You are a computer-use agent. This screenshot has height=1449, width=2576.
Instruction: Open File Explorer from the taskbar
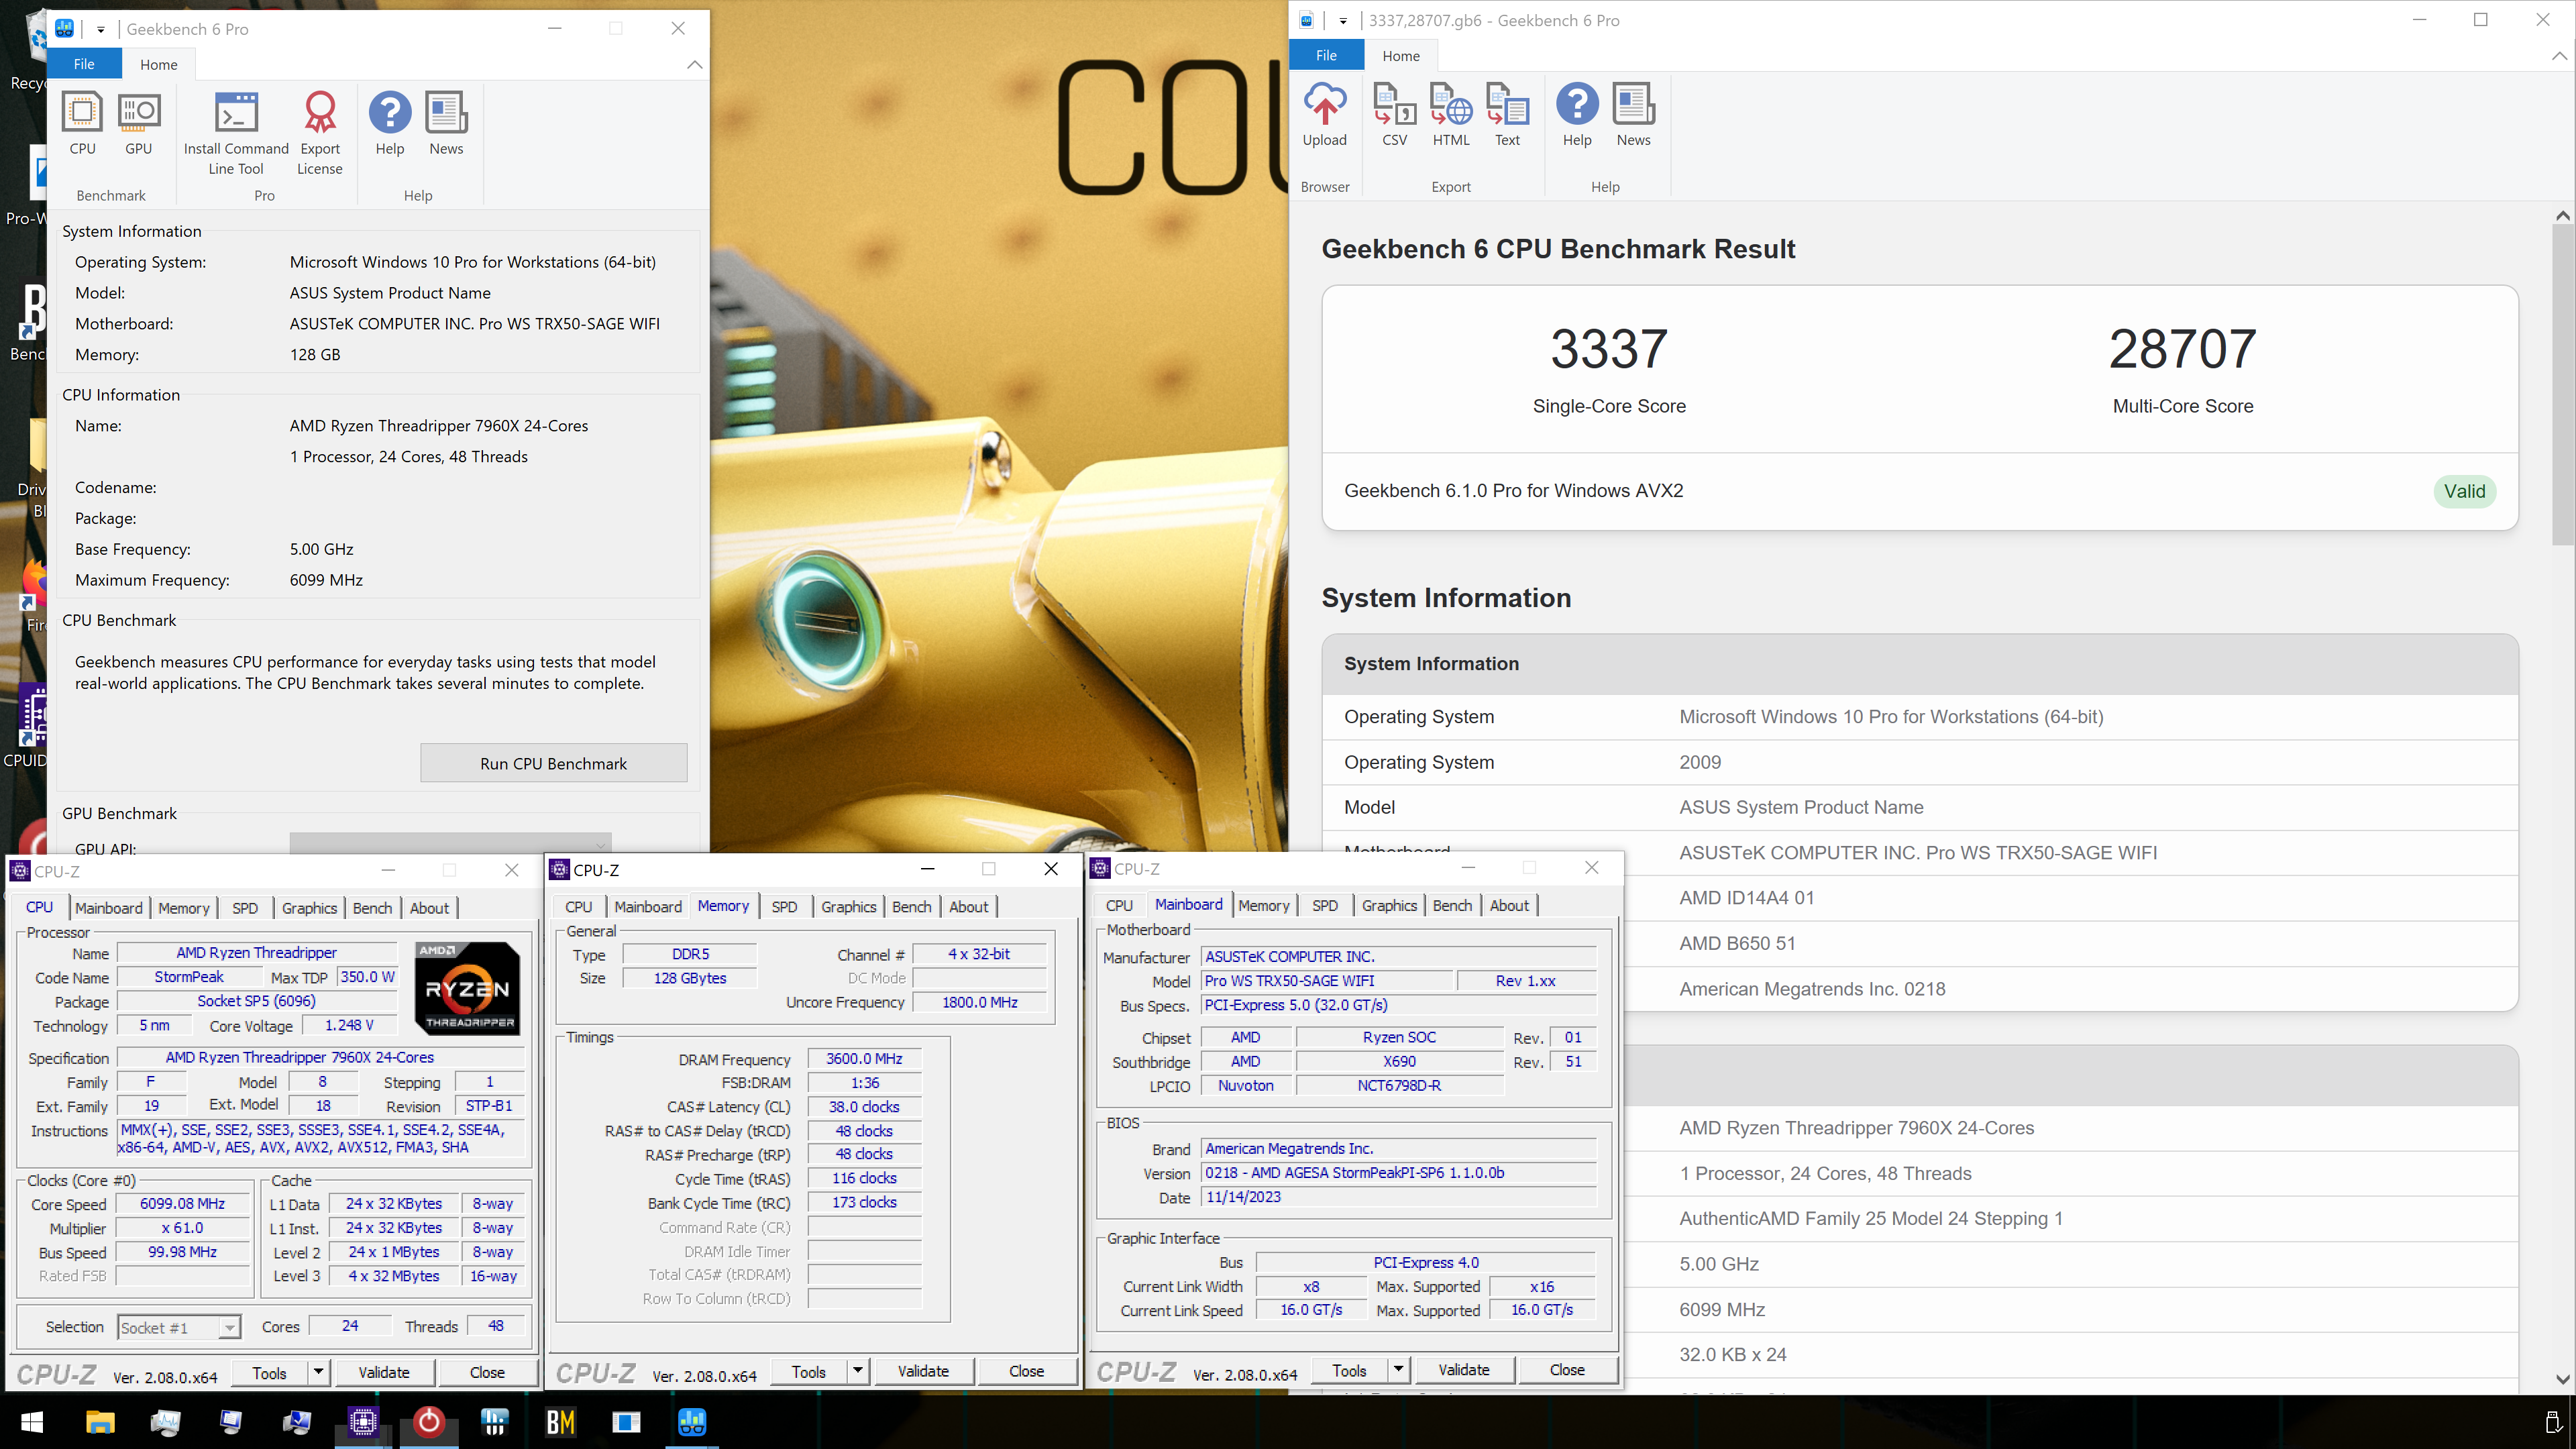(100, 1421)
